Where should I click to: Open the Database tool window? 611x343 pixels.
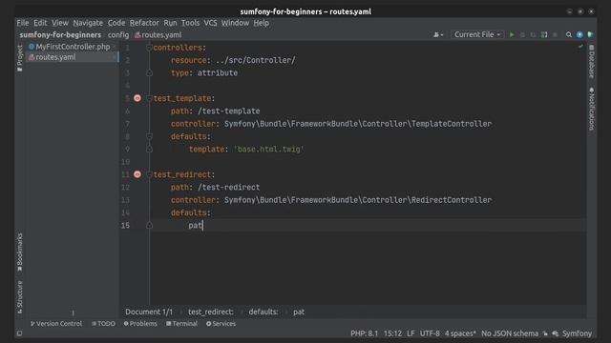tap(592, 61)
